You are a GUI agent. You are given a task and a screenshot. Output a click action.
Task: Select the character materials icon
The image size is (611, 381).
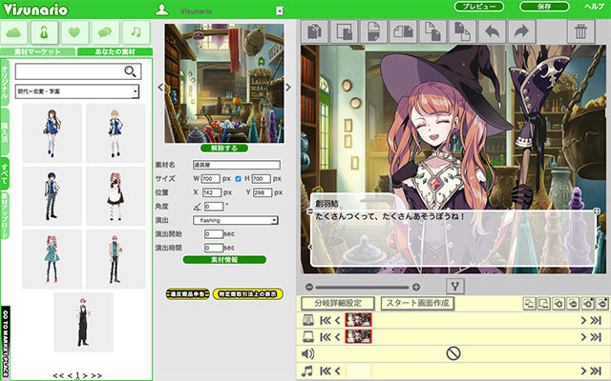click(48, 32)
